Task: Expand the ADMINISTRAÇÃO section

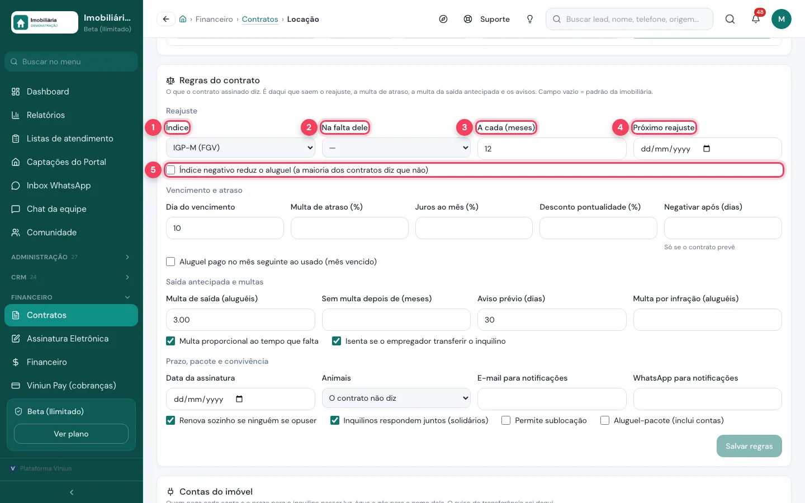Action: (72, 257)
